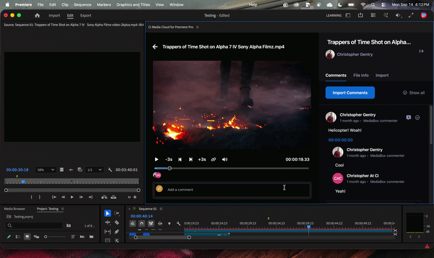Collapse the Ci details sidebar arrow icon
The height and width of the screenshot is (258, 434).
click(x=422, y=51)
